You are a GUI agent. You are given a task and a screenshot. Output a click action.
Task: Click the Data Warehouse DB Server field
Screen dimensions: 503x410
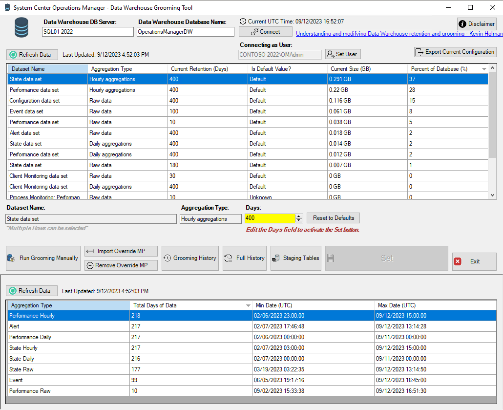point(88,32)
